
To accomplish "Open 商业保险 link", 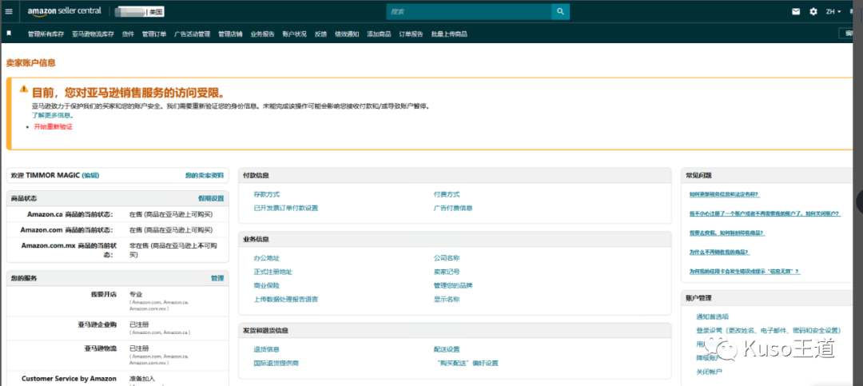I will (x=266, y=286).
